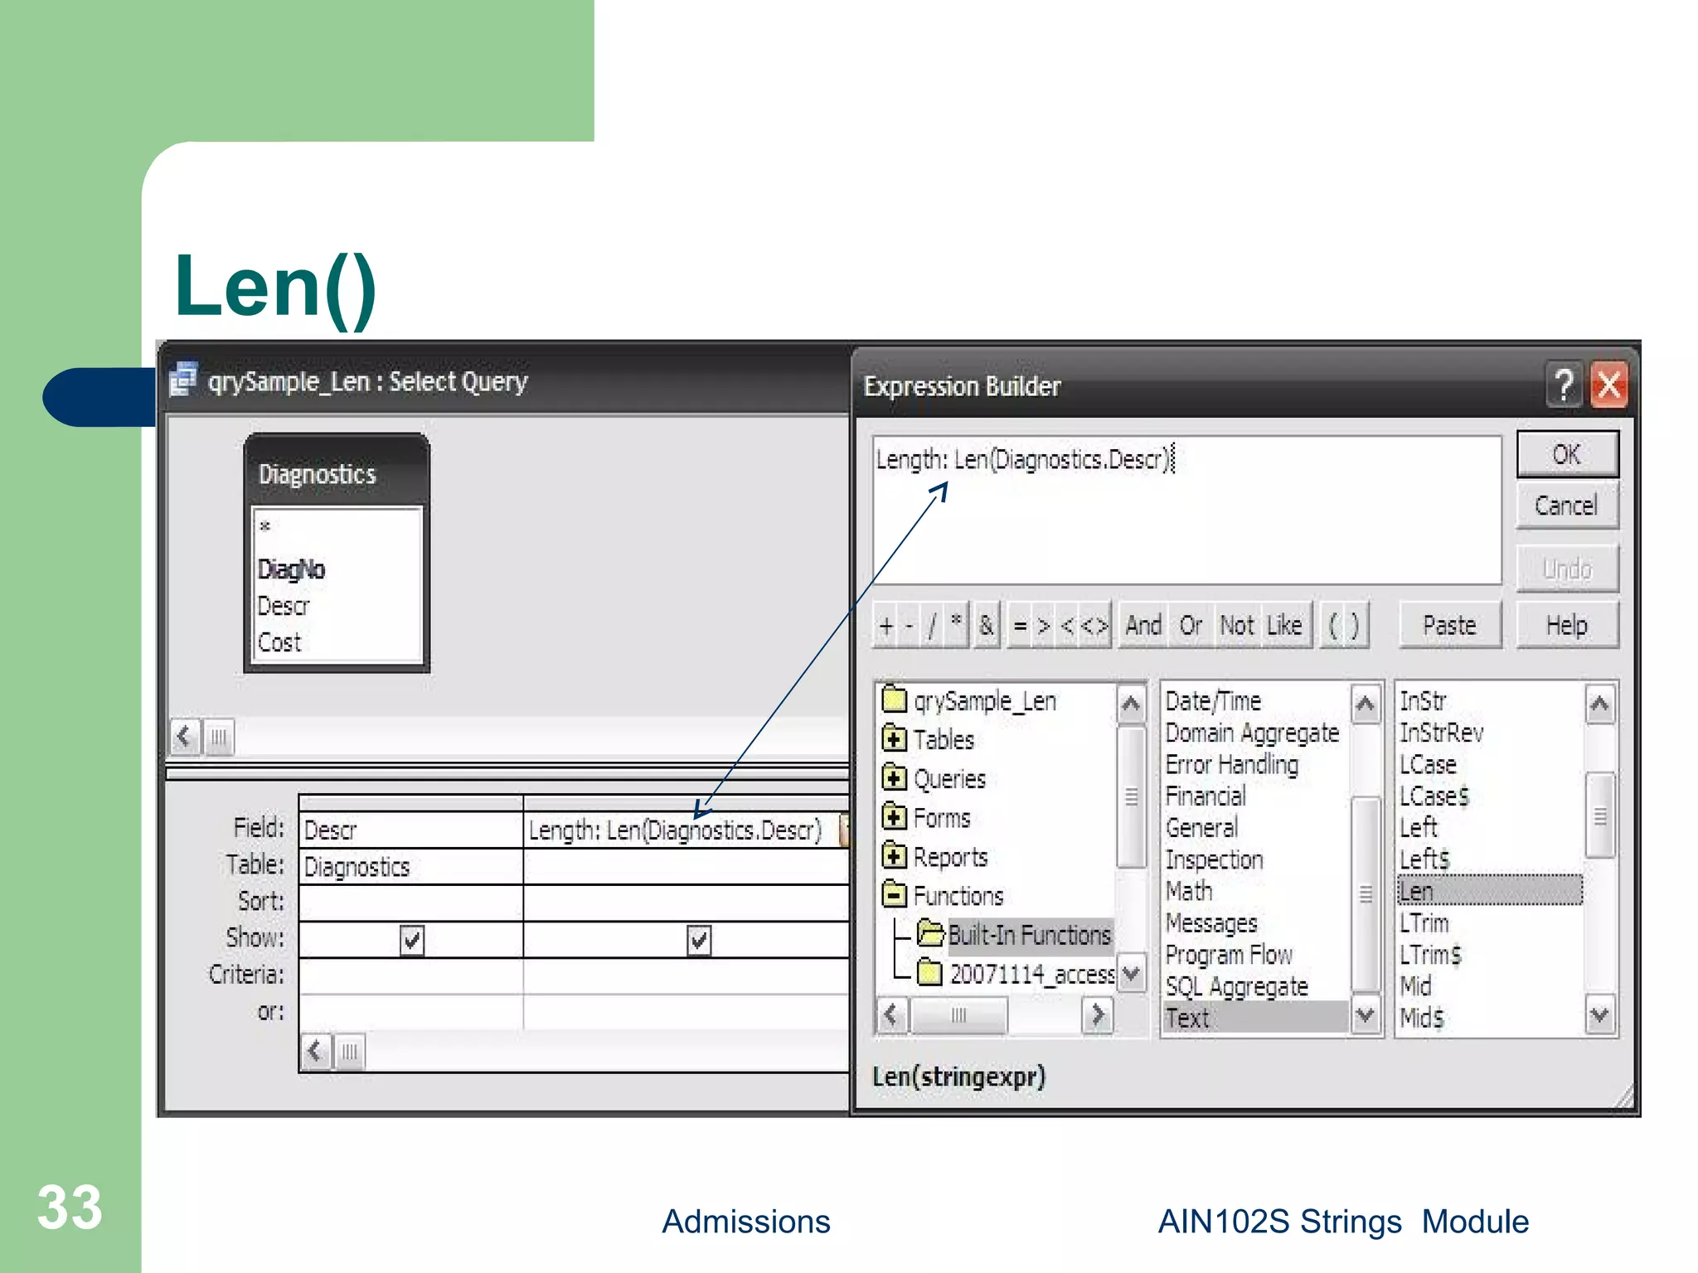Viewport: 1698px width, 1273px height.
Task: Expand the Queries folder
Action: [x=894, y=777]
